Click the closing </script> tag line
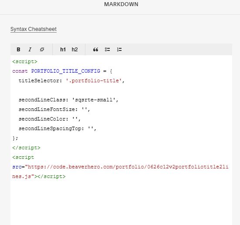 coord(26,148)
